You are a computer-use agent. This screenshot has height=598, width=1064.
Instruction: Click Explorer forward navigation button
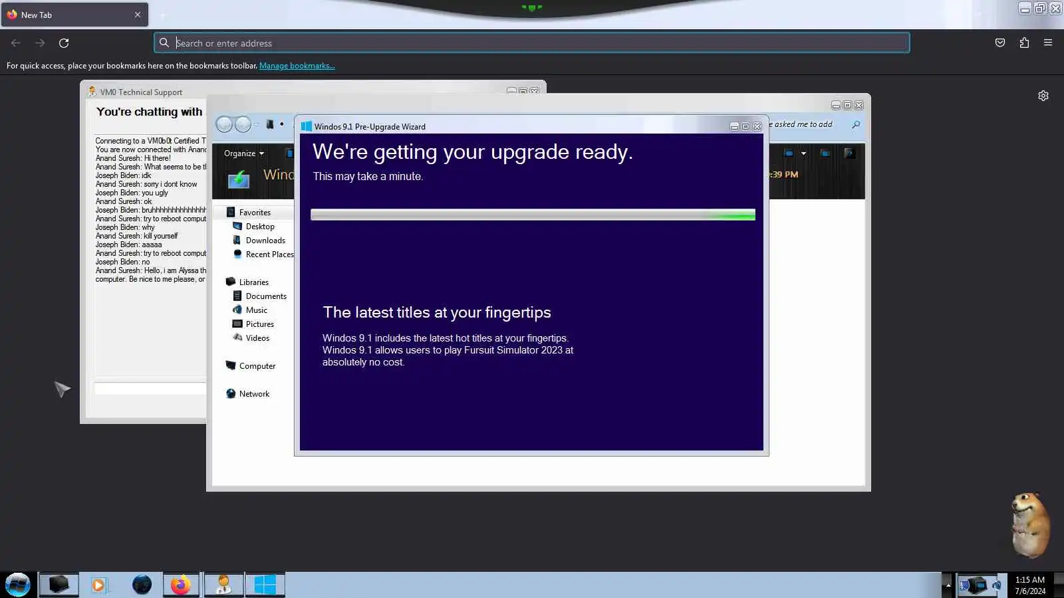[x=243, y=124]
